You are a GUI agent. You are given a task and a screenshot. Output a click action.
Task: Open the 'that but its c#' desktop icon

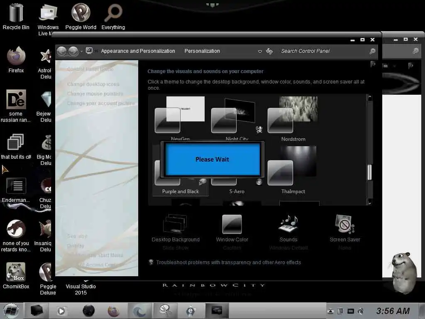[16, 146]
